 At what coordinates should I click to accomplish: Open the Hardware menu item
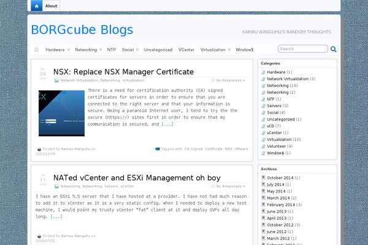[55, 50]
